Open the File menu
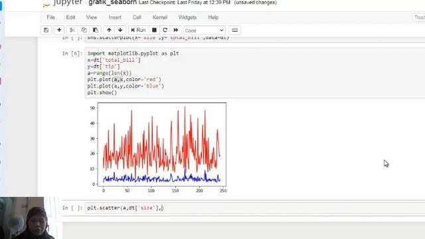Image resolution: width=425 pixels, height=239 pixels. [50, 17]
